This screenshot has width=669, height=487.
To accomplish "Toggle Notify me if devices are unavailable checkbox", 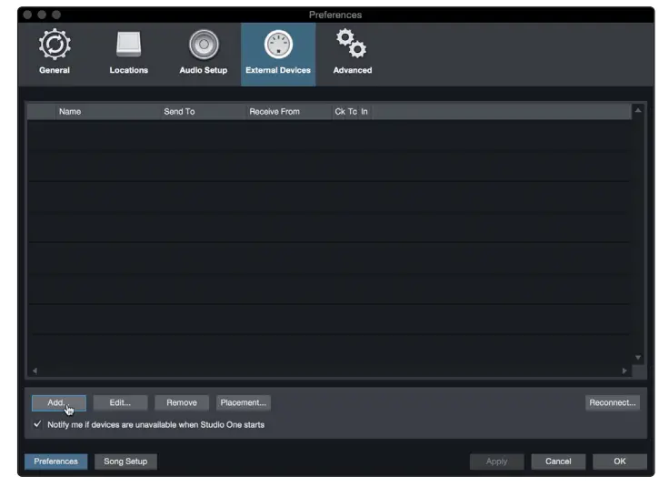I will [37, 424].
